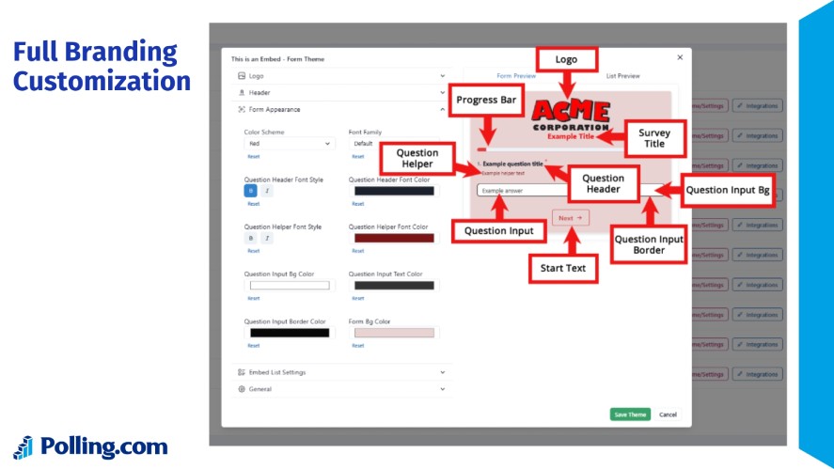Toggle bold for Question Helper Font Style
The height and width of the screenshot is (469, 834).
point(250,238)
